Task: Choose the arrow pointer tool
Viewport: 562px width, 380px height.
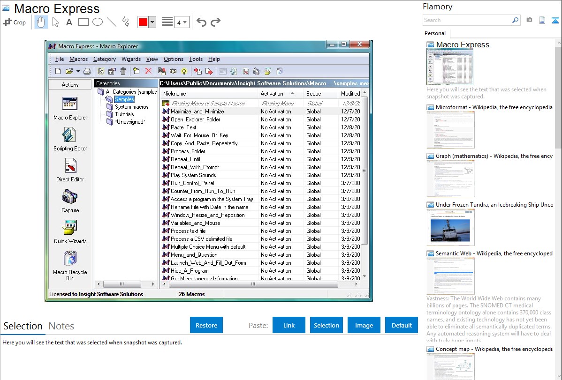Action: [55, 22]
